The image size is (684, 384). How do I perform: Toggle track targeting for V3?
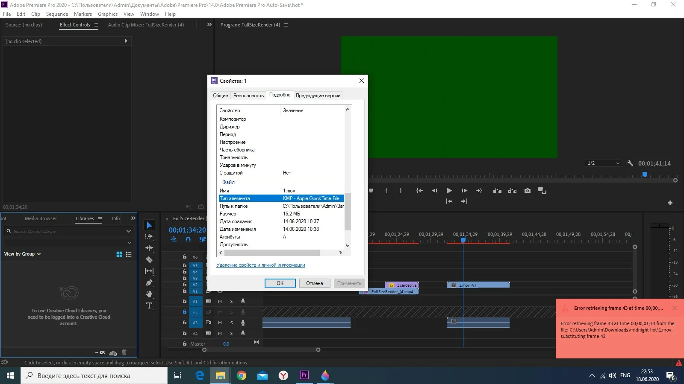[x=195, y=278]
